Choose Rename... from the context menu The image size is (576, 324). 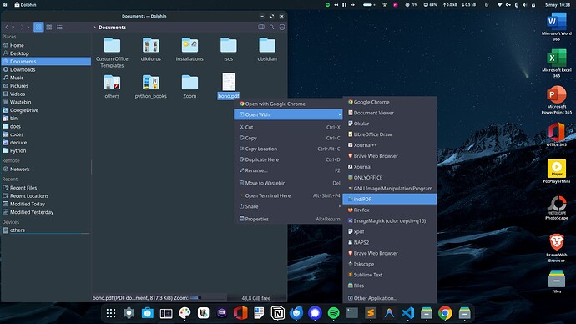click(288, 170)
